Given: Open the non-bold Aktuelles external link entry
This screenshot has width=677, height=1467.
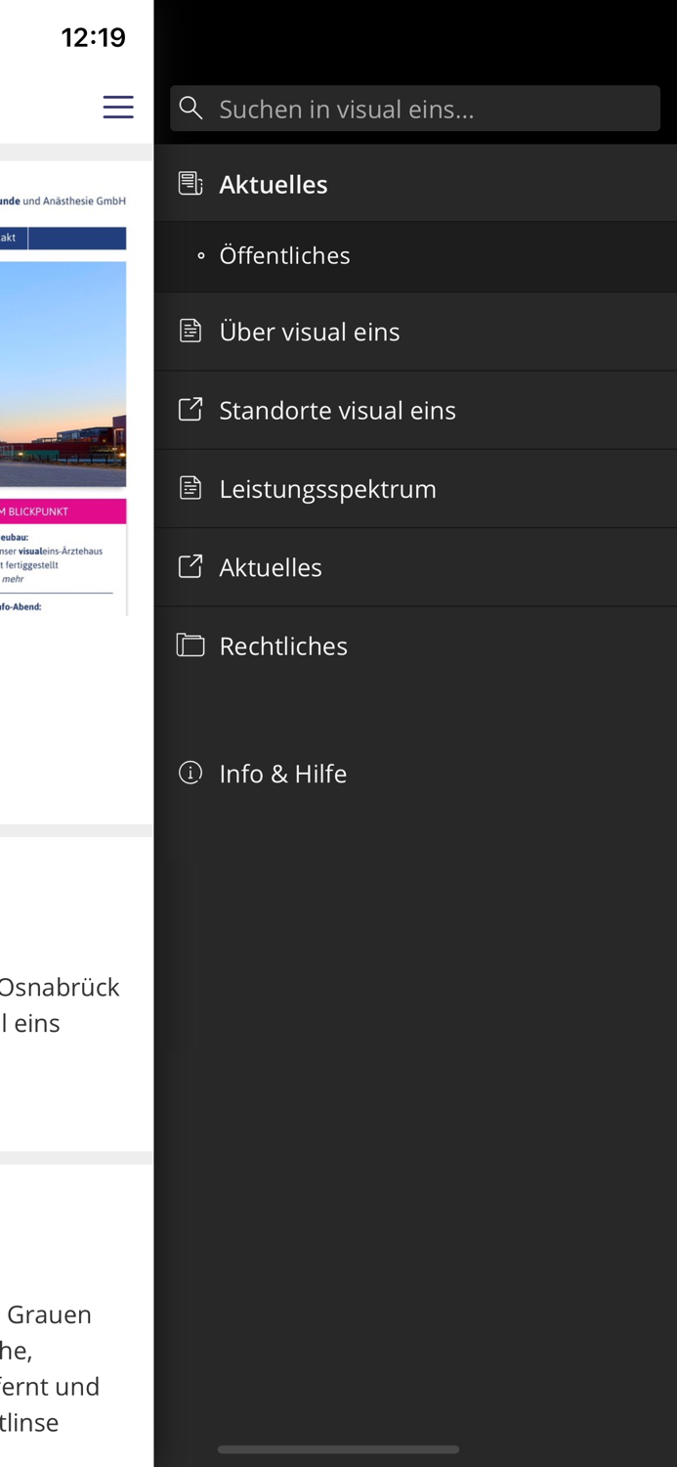Looking at the screenshot, I should pyautogui.click(x=271, y=567).
